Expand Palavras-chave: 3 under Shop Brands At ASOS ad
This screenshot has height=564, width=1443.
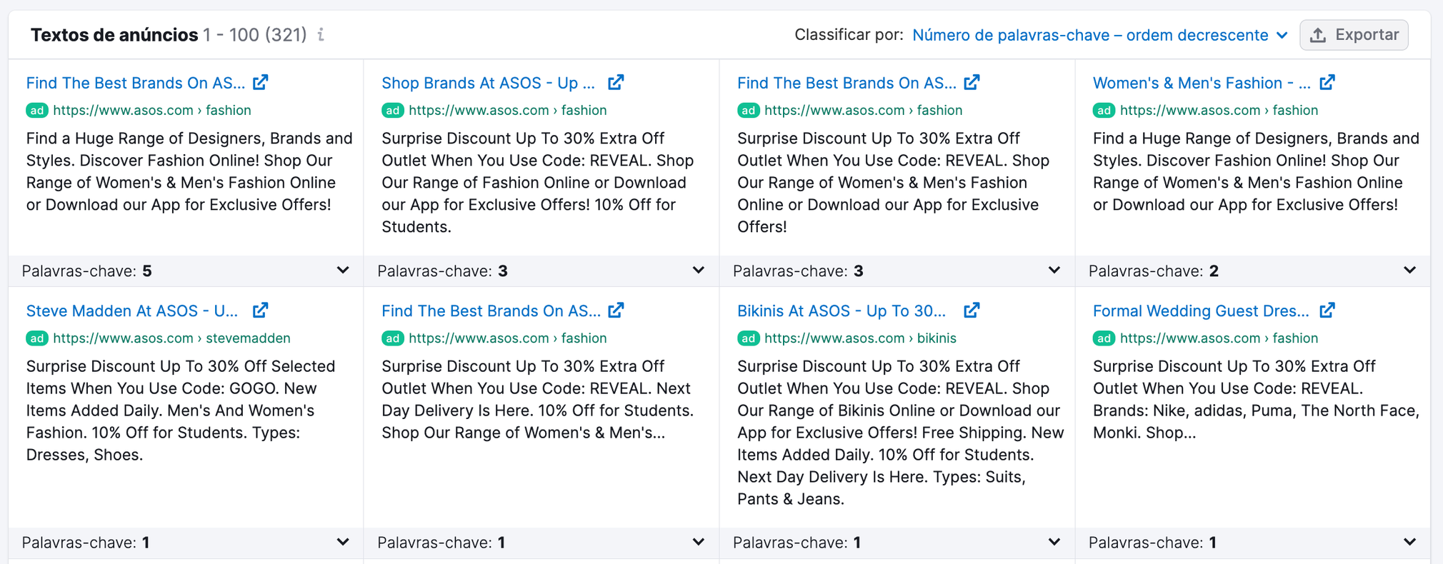click(x=541, y=271)
